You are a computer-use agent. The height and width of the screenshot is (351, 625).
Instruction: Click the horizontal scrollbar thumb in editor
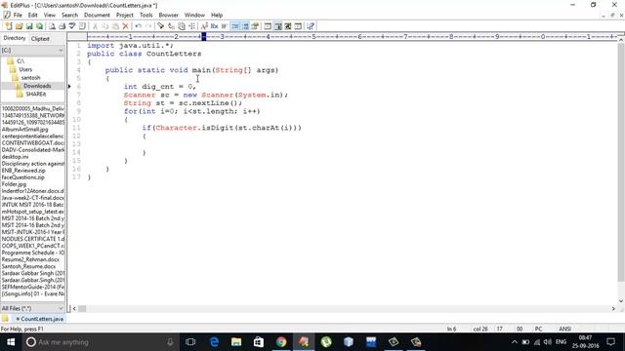82,309
